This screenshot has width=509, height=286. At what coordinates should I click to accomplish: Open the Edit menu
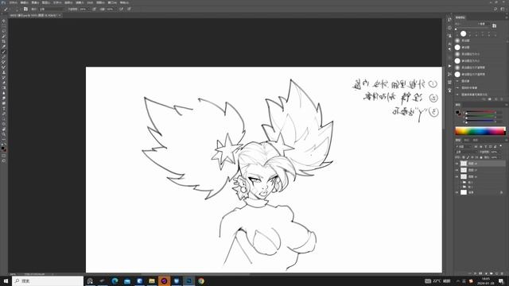pos(25,2)
